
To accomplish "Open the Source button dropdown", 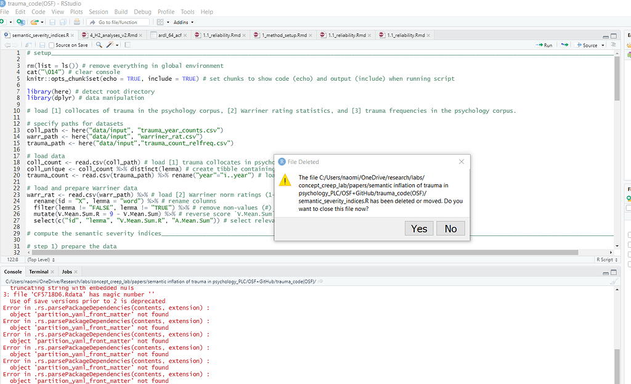I will coord(602,45).
